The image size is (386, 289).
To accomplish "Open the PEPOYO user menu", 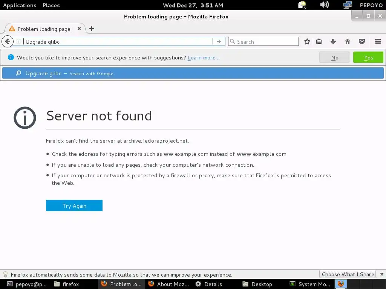I will pos(371,5).
